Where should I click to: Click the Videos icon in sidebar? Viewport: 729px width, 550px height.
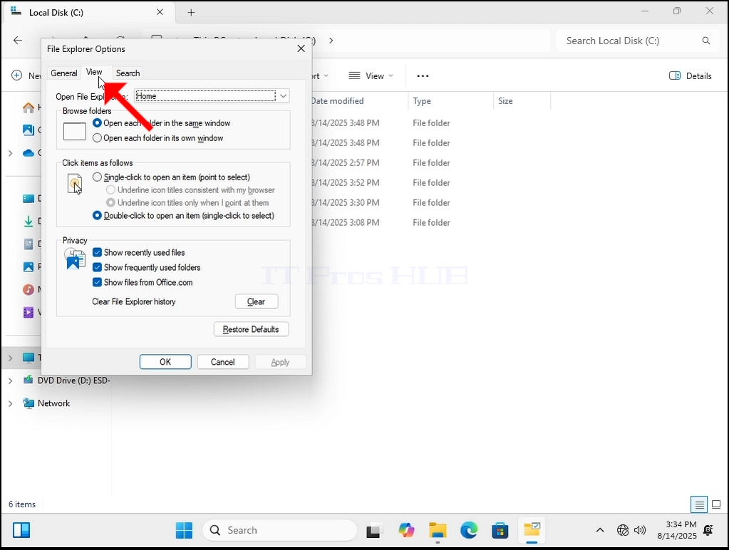(29, 313)
